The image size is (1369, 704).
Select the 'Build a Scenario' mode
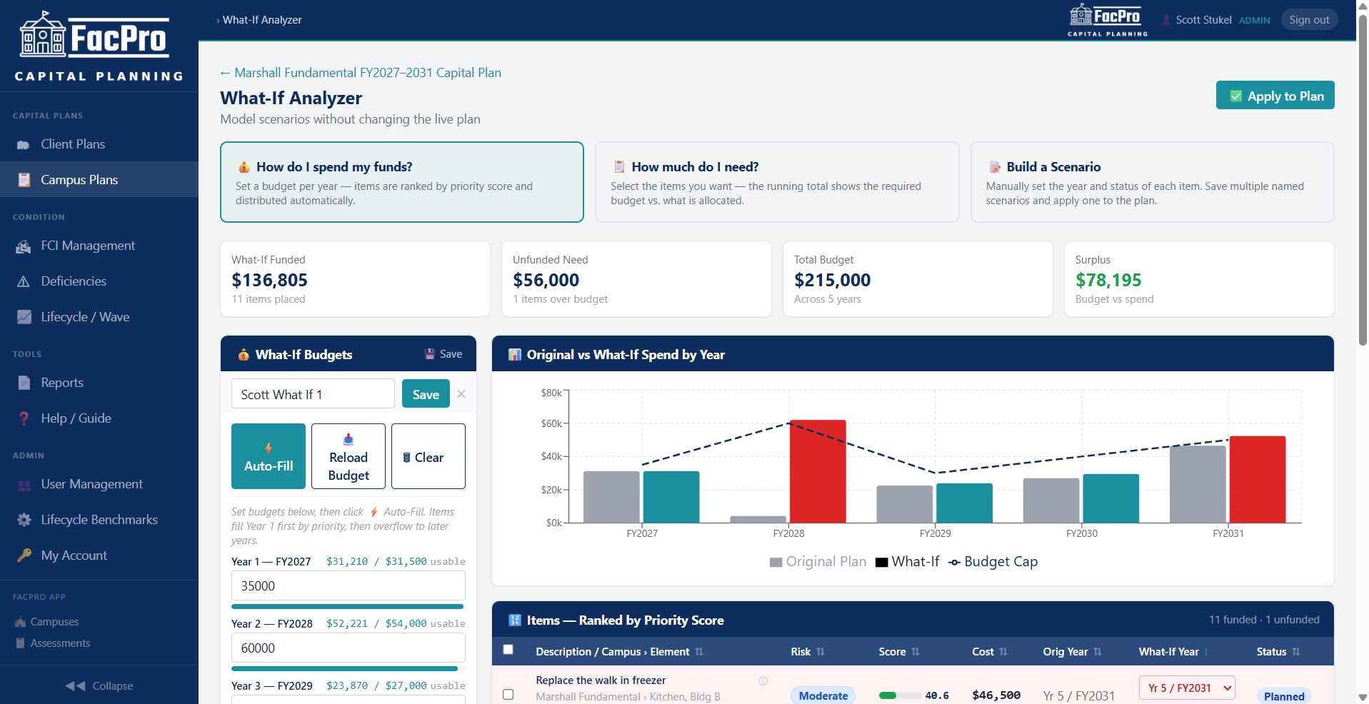[1152, 182]
